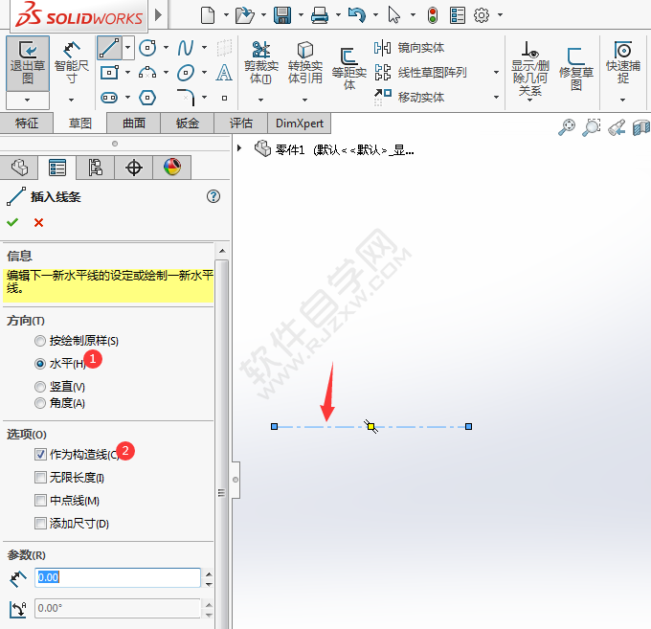Viewport: 651px width, 629px height.
Task: Click Repair Sketch (修复草图)
Action: coord(576,69)
